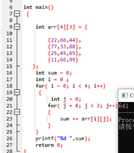Click the console window icon in its title bar

pyautogui.click(x=125, y=95)
